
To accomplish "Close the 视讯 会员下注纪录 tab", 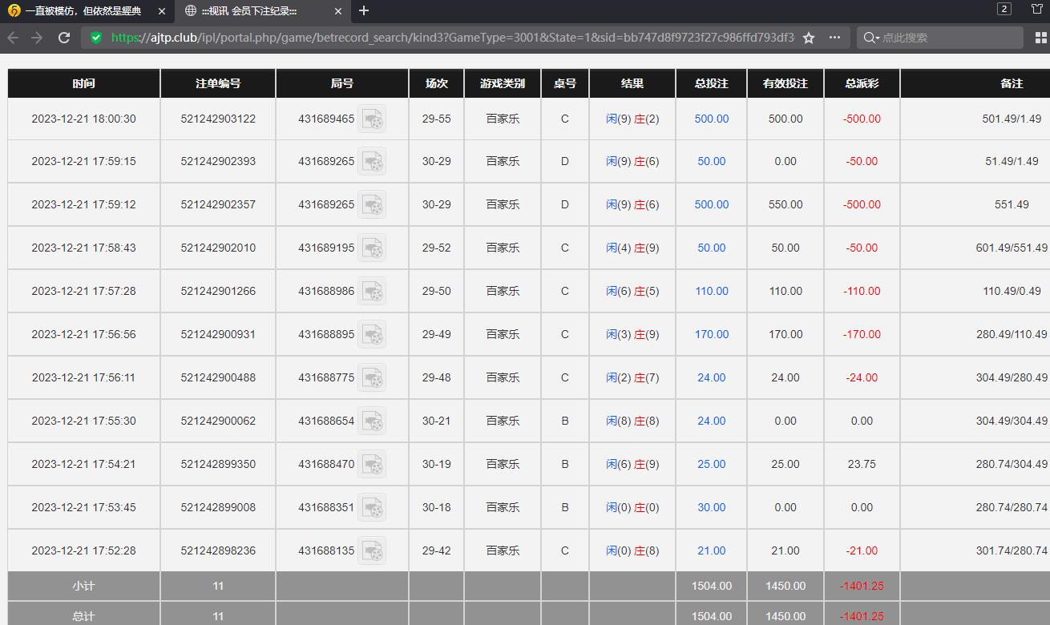I will click(x=337, y=11).
